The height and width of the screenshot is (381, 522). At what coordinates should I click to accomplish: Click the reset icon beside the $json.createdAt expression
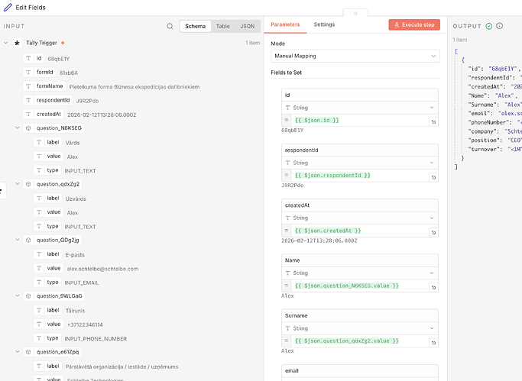click(x=433, y=231)
